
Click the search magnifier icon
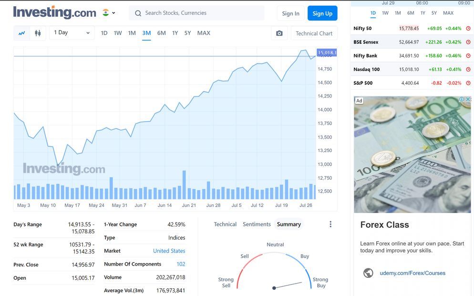click(138, 13)
